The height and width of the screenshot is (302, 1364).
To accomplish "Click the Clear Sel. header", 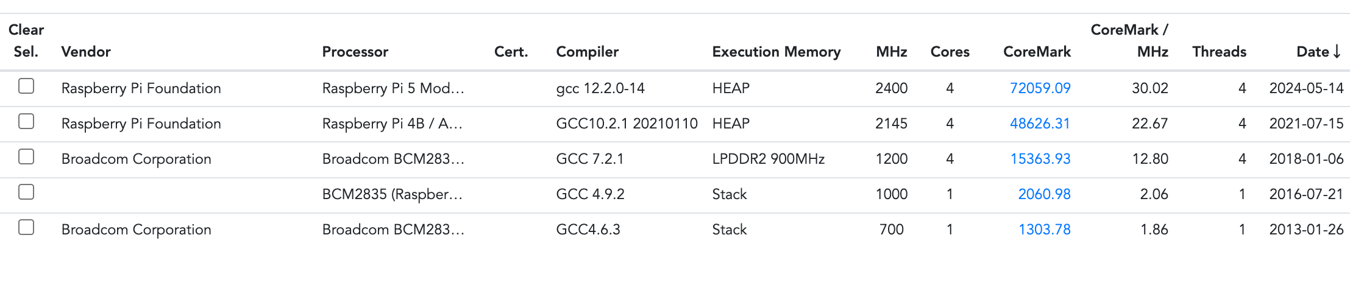I will (26, 41).
